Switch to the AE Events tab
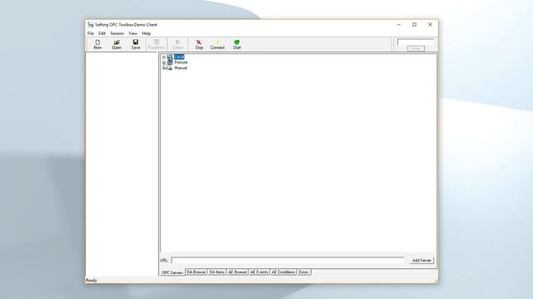 259,272
